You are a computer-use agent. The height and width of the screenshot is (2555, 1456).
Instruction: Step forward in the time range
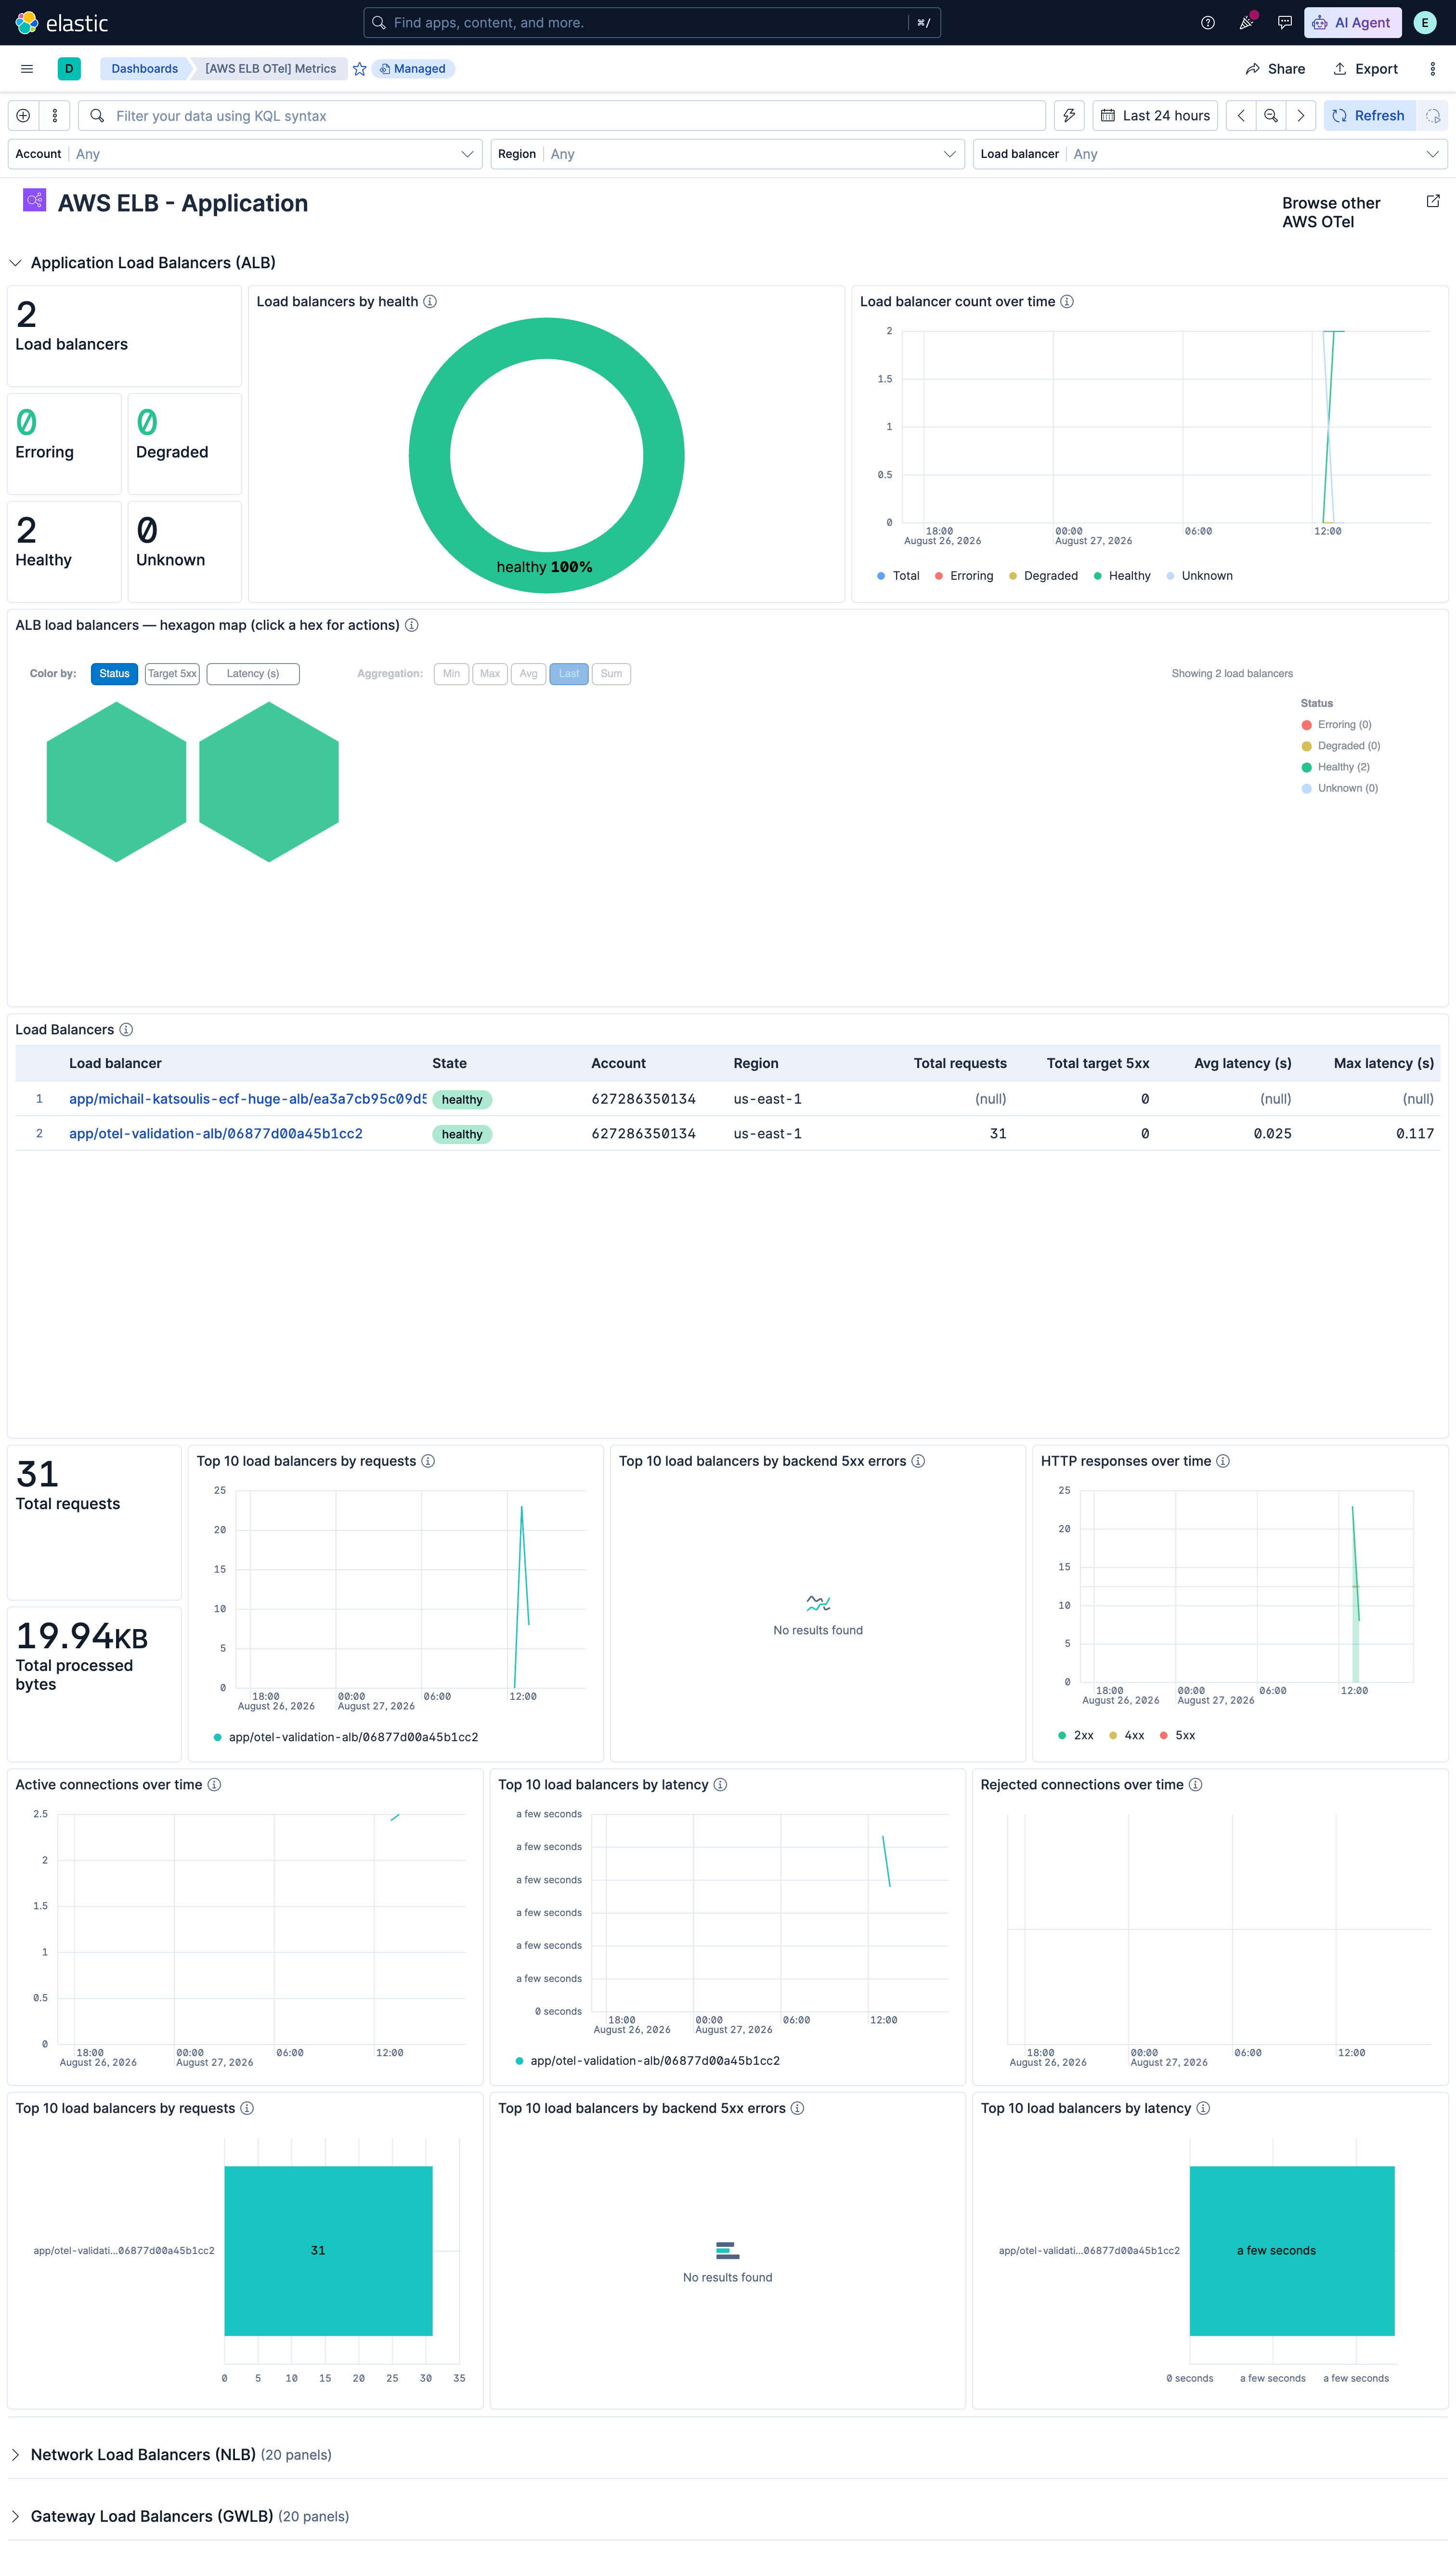pos(1301,116)
